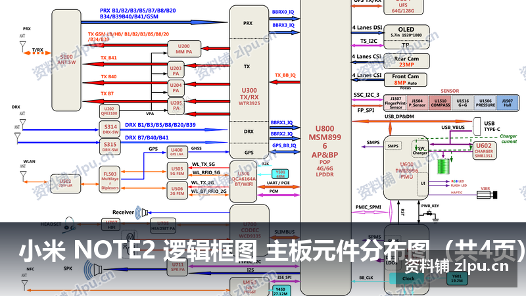This screenshot has height=296, width=526.
Task: Click the BBRX0_IQ signal label
Action: click(283, 12)
